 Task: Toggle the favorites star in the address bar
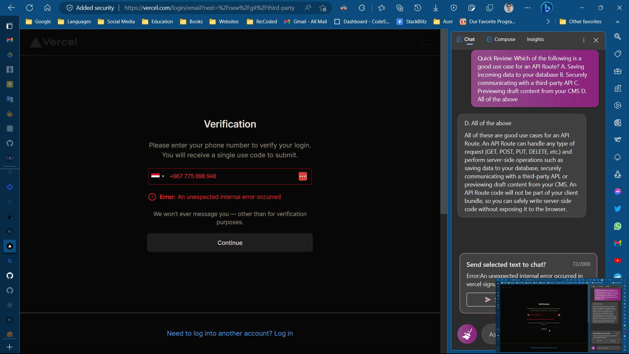[323, 8]
